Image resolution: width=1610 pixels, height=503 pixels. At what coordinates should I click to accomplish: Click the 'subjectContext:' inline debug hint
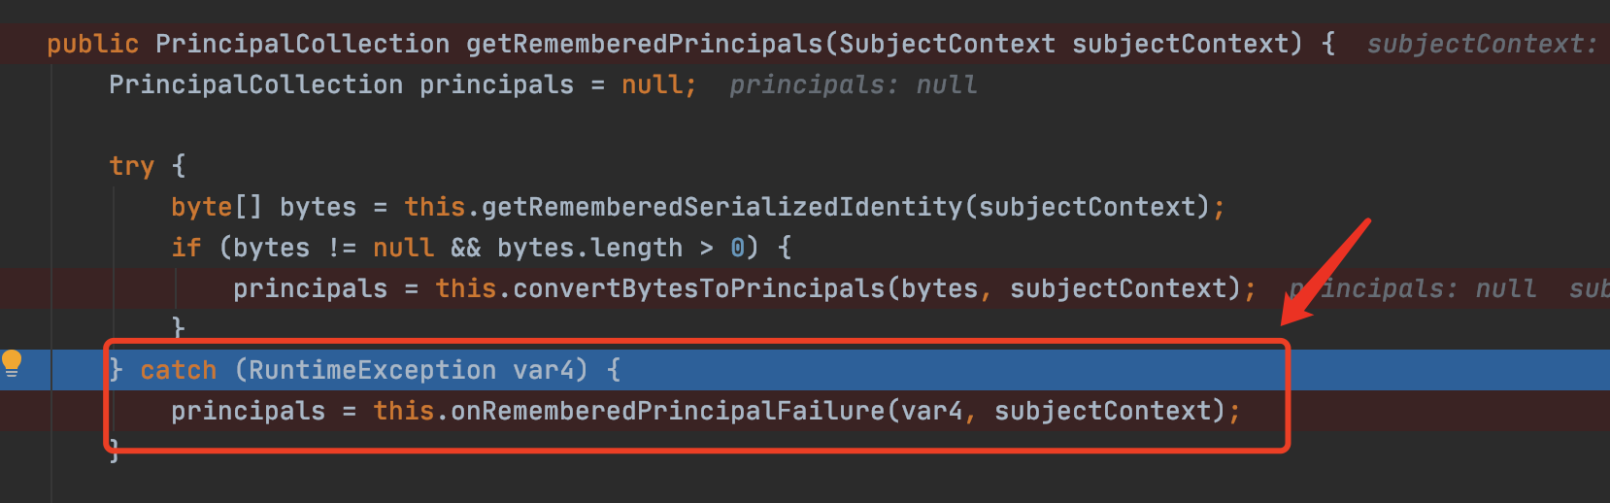tap(1481, 45)
